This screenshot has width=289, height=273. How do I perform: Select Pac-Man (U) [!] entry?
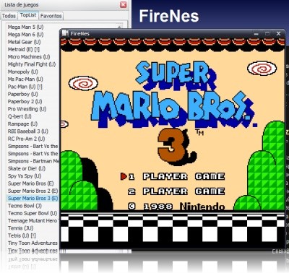point(25,87)
